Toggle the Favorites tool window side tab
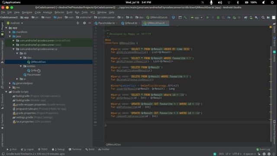 click(x=2, y=121)
